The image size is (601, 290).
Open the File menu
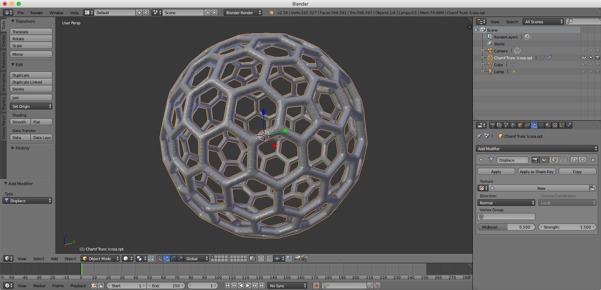[20, 13]
